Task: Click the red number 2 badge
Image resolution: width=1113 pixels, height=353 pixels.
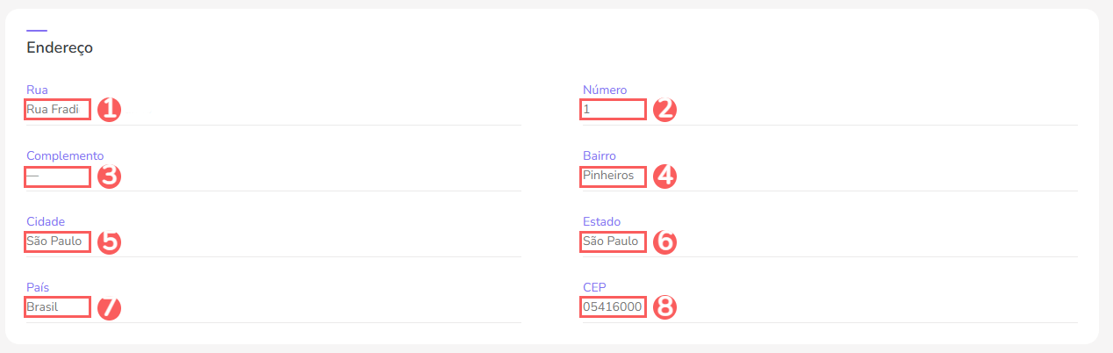Action: 665,110
